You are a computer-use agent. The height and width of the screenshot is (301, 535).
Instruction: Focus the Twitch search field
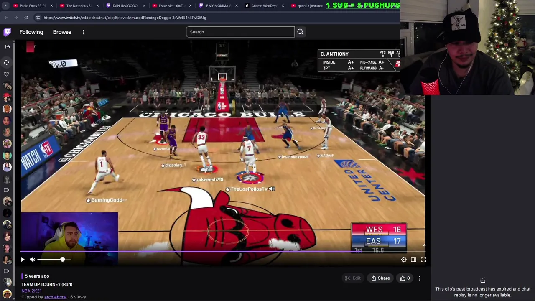pyautogui.click(x=240, y=32)
